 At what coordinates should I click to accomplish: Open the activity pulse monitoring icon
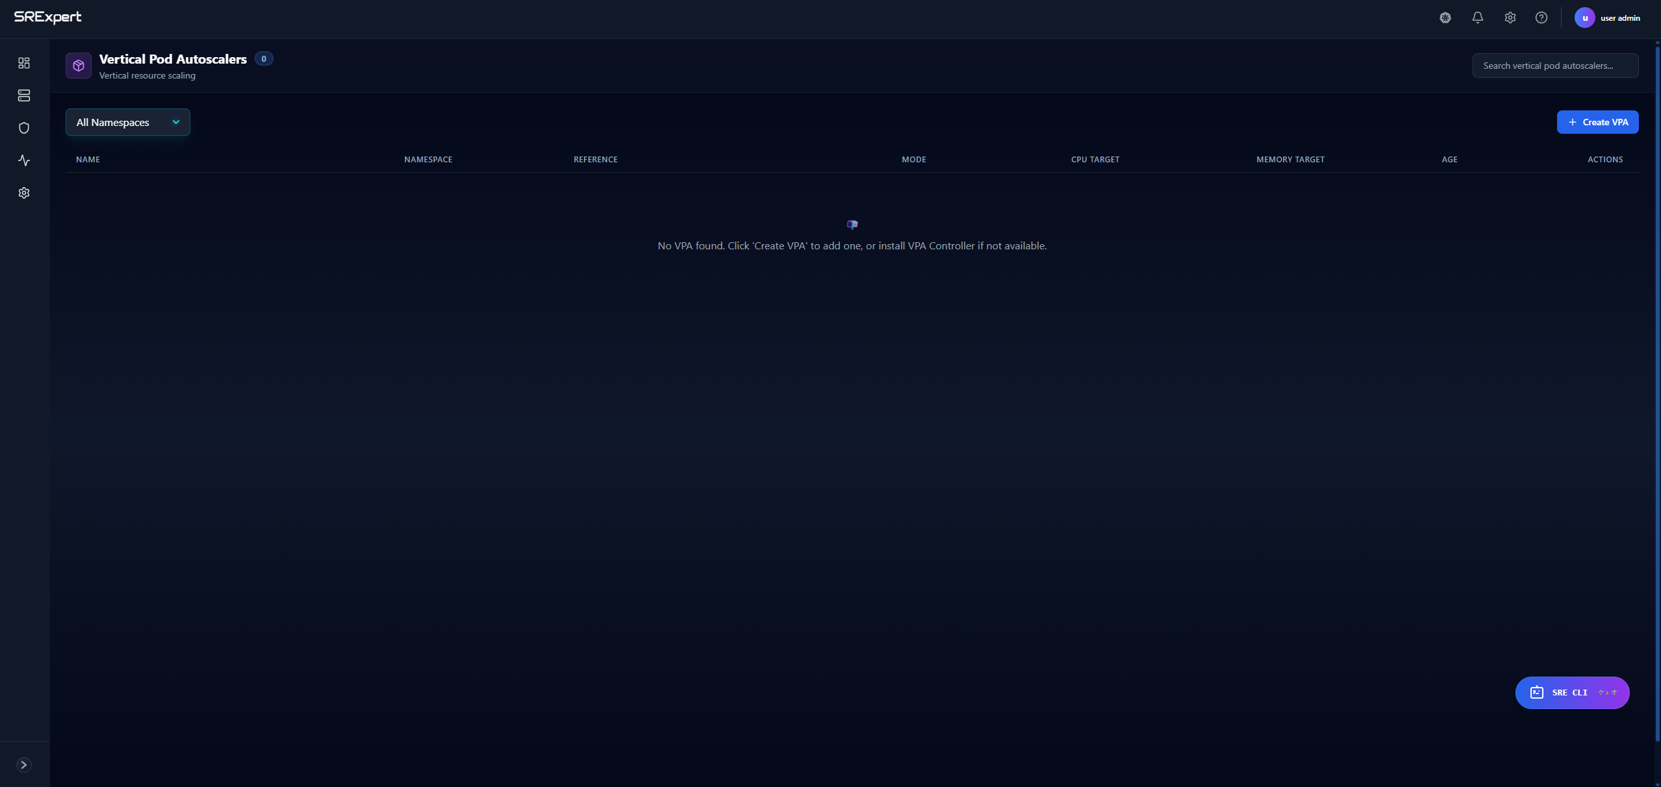click(24, 160)
